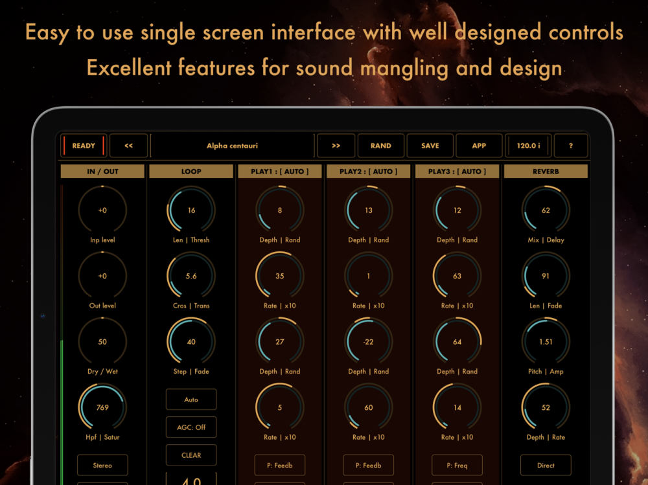
Task: Open the Alpha centauri preset name field
Action: (232, 146)
